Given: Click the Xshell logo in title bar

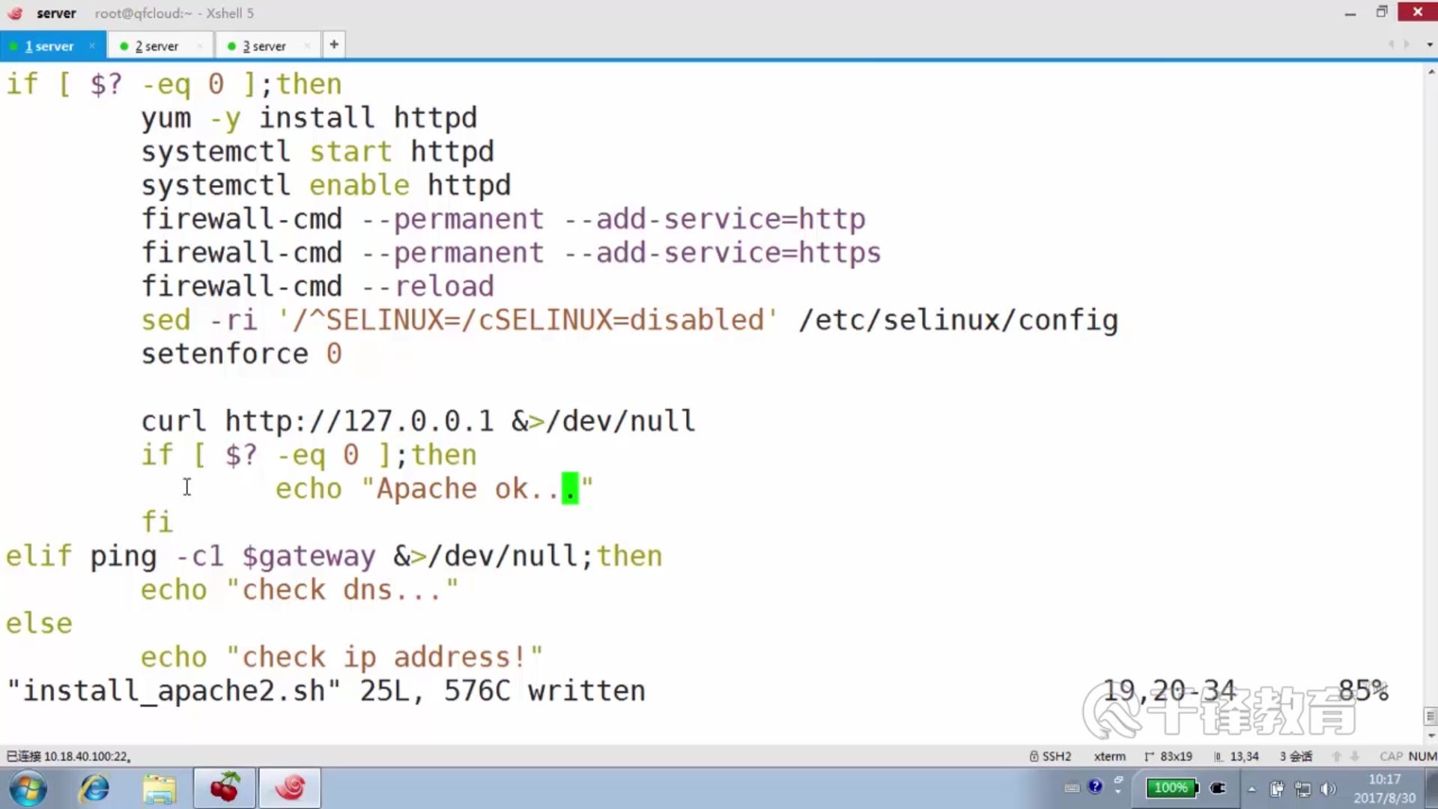Looking at the screenshot, I should click(x=15, y=13).
